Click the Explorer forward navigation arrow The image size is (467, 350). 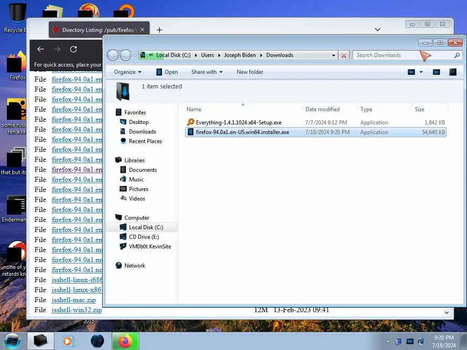click(x=126, y=55)
